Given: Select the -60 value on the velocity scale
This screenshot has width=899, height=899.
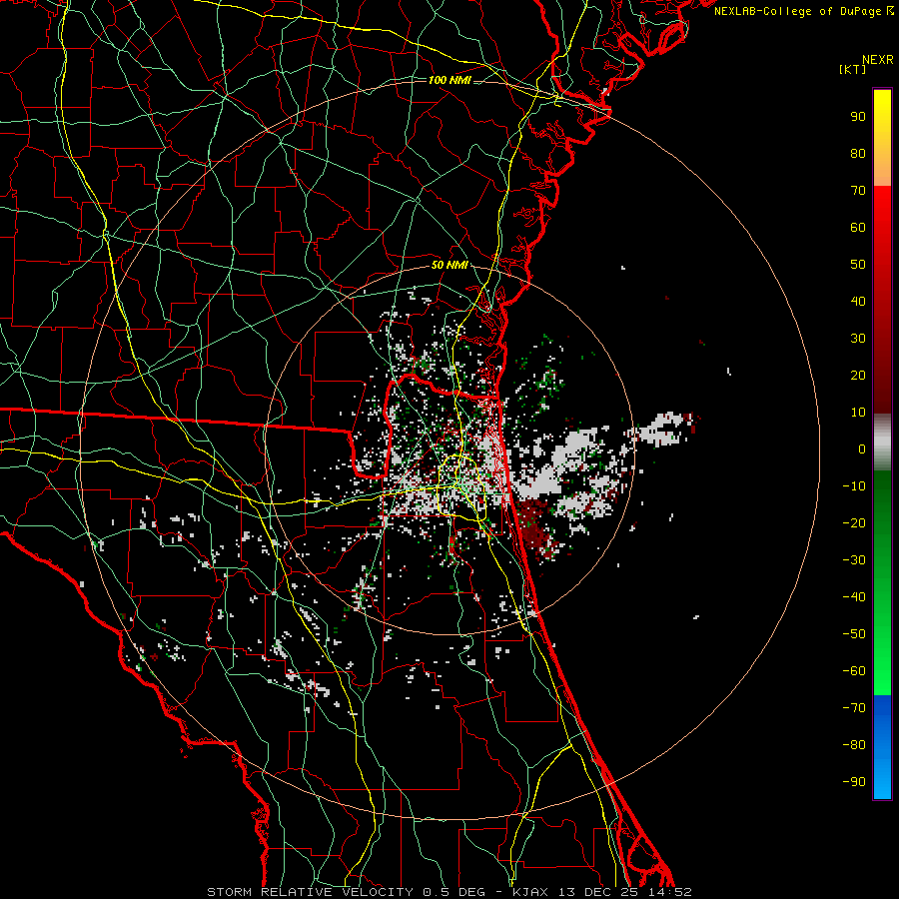Looking at the screenshot, I should [x=854, y=671].
